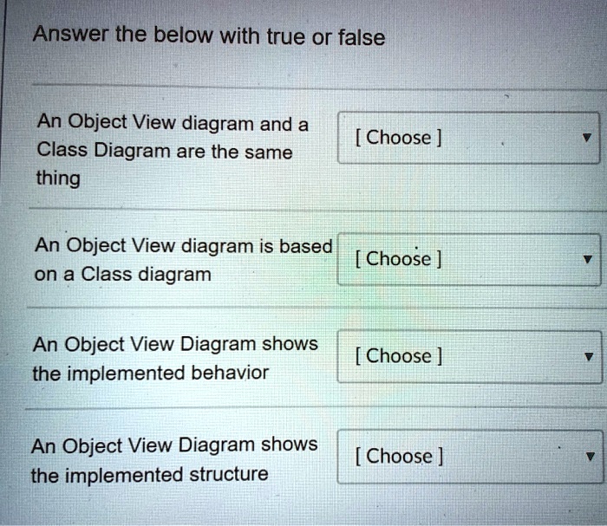Click '[Choose]' placeholder in 'implemented structure' row

[399, 457]
